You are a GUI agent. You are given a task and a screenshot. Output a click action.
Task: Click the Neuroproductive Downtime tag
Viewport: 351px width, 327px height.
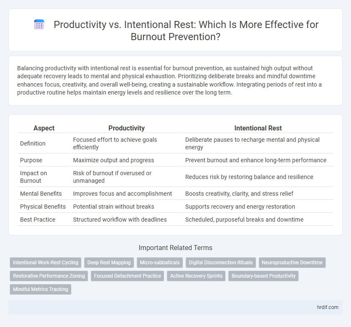pos(292,263)
